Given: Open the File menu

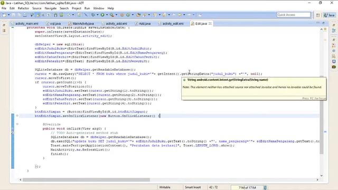Looking at the screenshot, I should click(x=4, y=8).
